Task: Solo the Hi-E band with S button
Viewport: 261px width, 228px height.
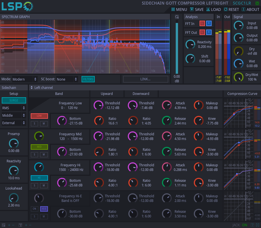Action: point(34,216)
